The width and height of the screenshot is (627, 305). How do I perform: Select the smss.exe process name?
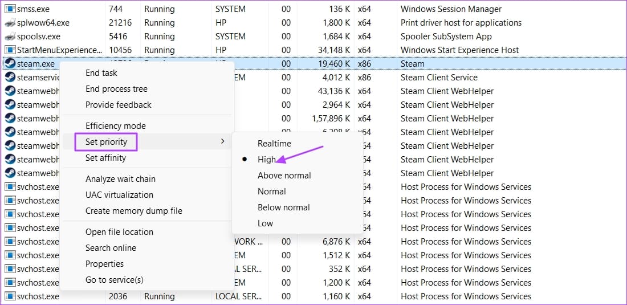click(33, 9)
